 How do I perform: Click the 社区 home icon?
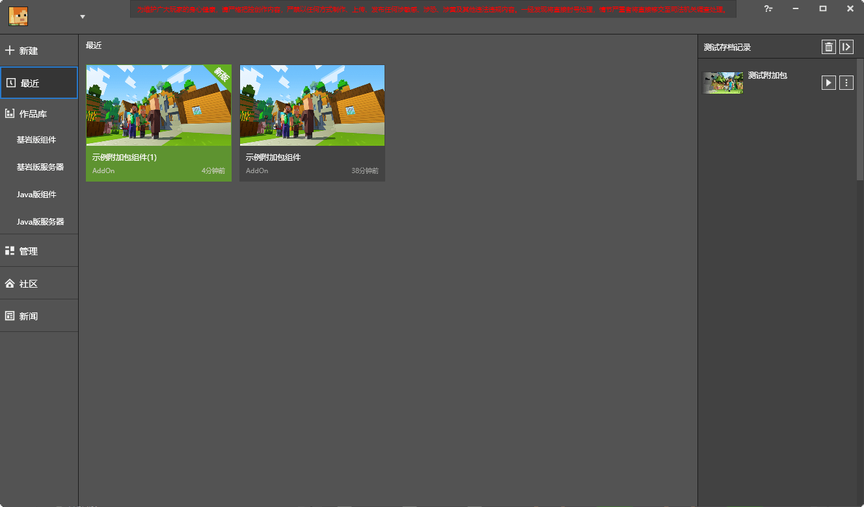pyautogui.click(x=10, y=284)
